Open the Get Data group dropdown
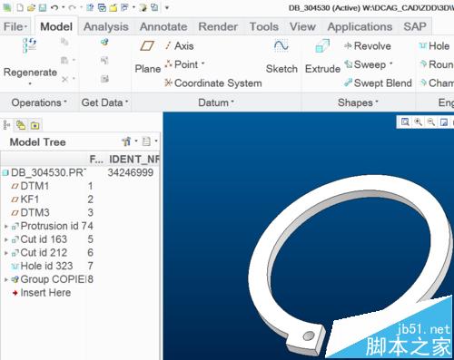This screenshot has width=454, height=360. [x=104, y=102]
